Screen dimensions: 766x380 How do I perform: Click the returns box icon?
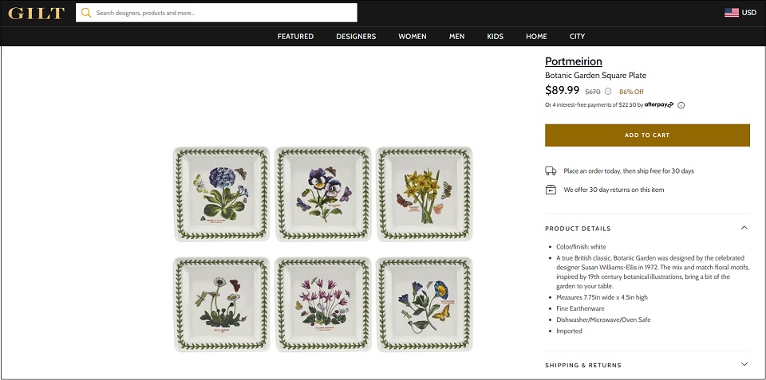(x=551, y=190)
